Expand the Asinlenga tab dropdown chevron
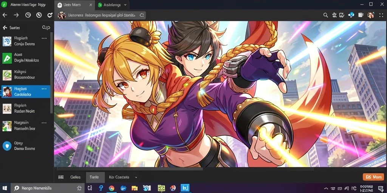The height and width of the screenshot is (193, 387). click(x=125, y=5)
